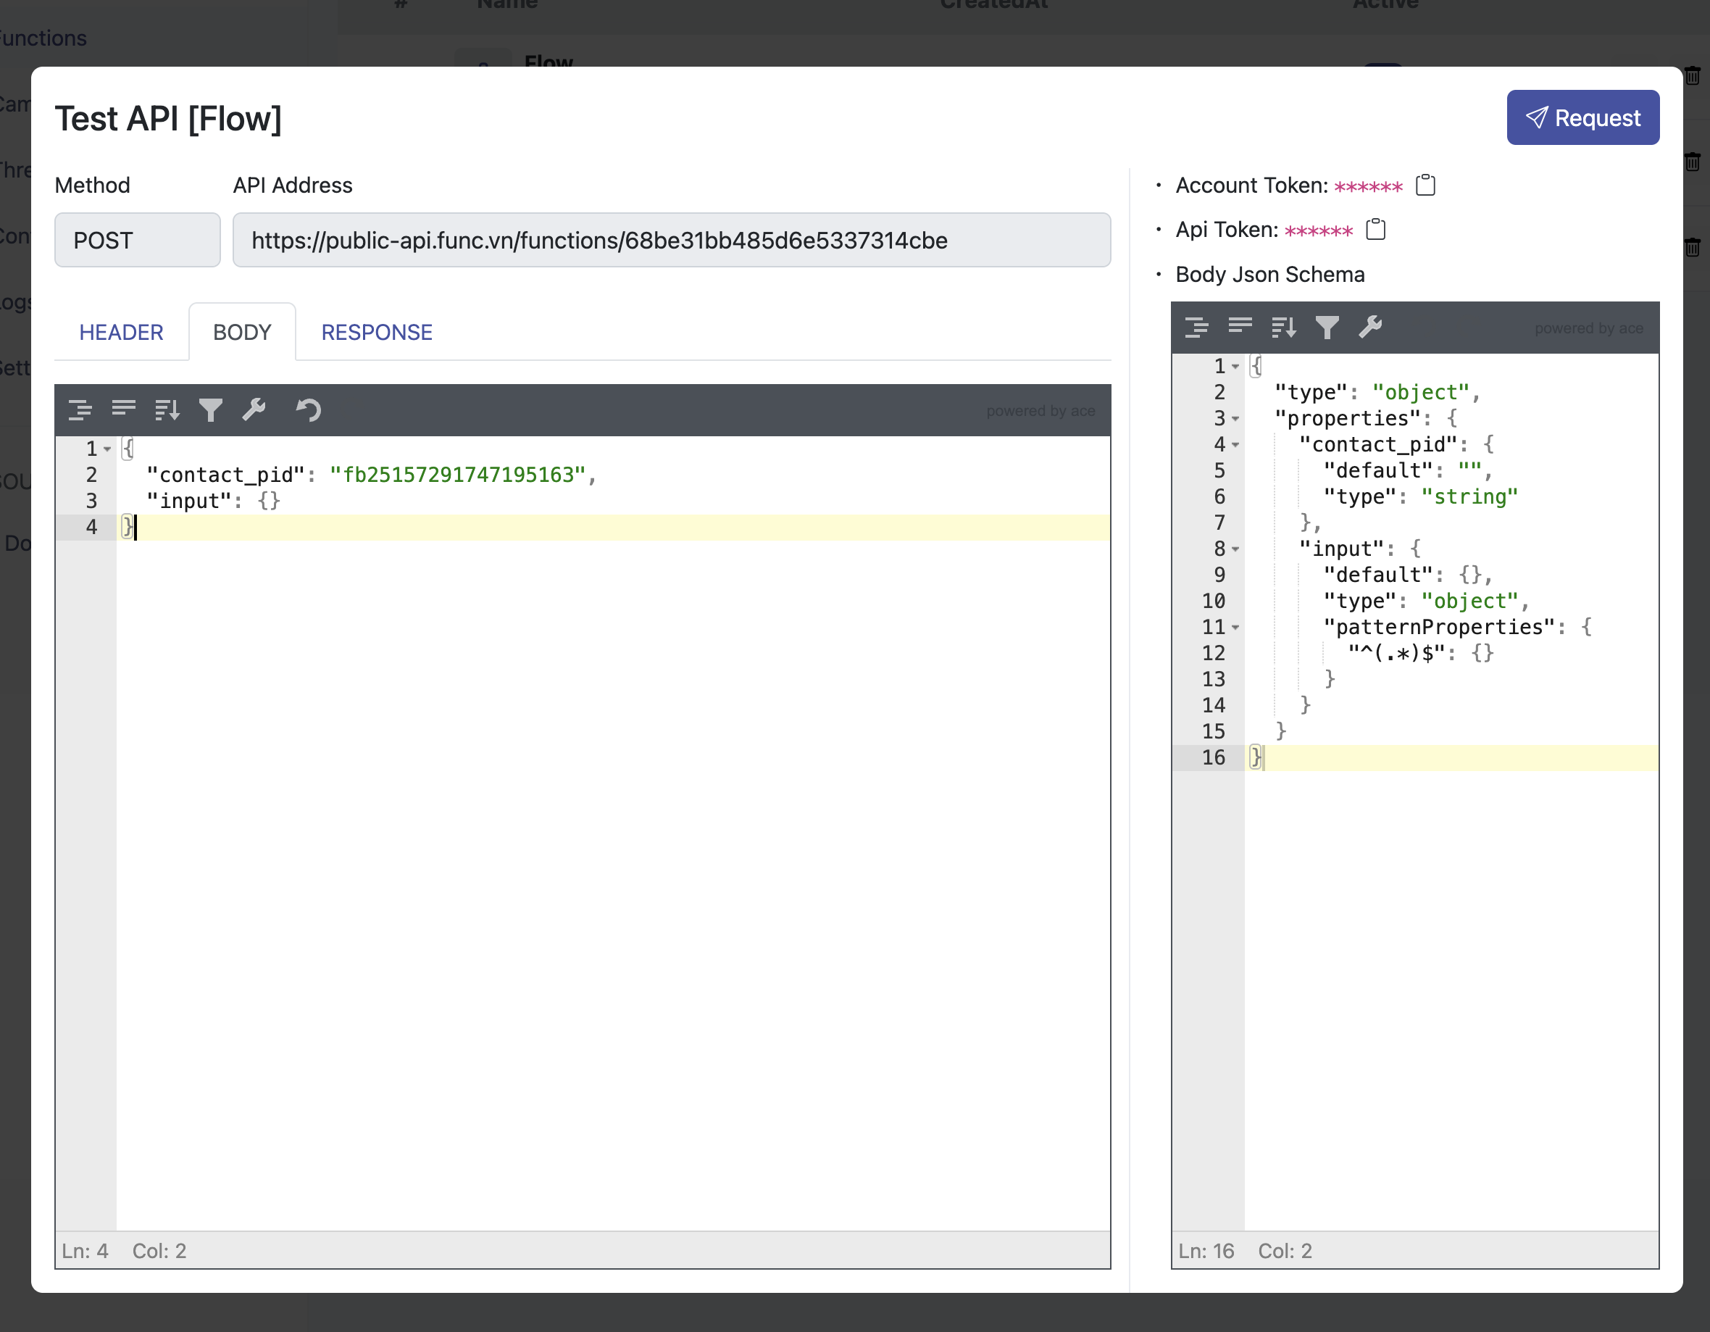Collapse the "properties" fold on schema line 3
Viewport: 1710px width, 1332px height.
point(1235,419)
